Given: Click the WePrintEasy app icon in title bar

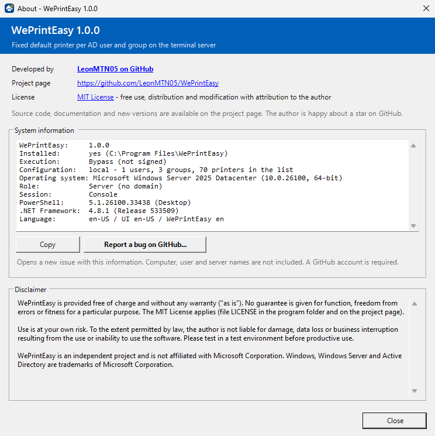Looking at the screenshot, I should tap(9, 8).
